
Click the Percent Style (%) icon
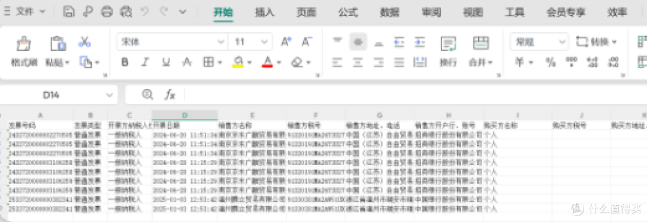pos(551,62)
